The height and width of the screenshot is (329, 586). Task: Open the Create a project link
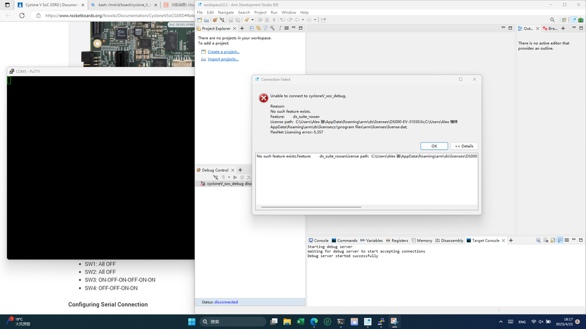point(223,52)
